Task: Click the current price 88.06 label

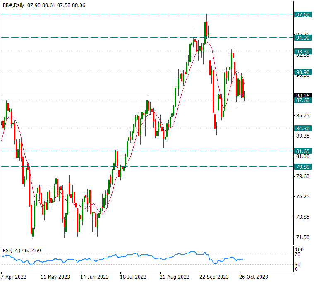Action: pos(303,95)
